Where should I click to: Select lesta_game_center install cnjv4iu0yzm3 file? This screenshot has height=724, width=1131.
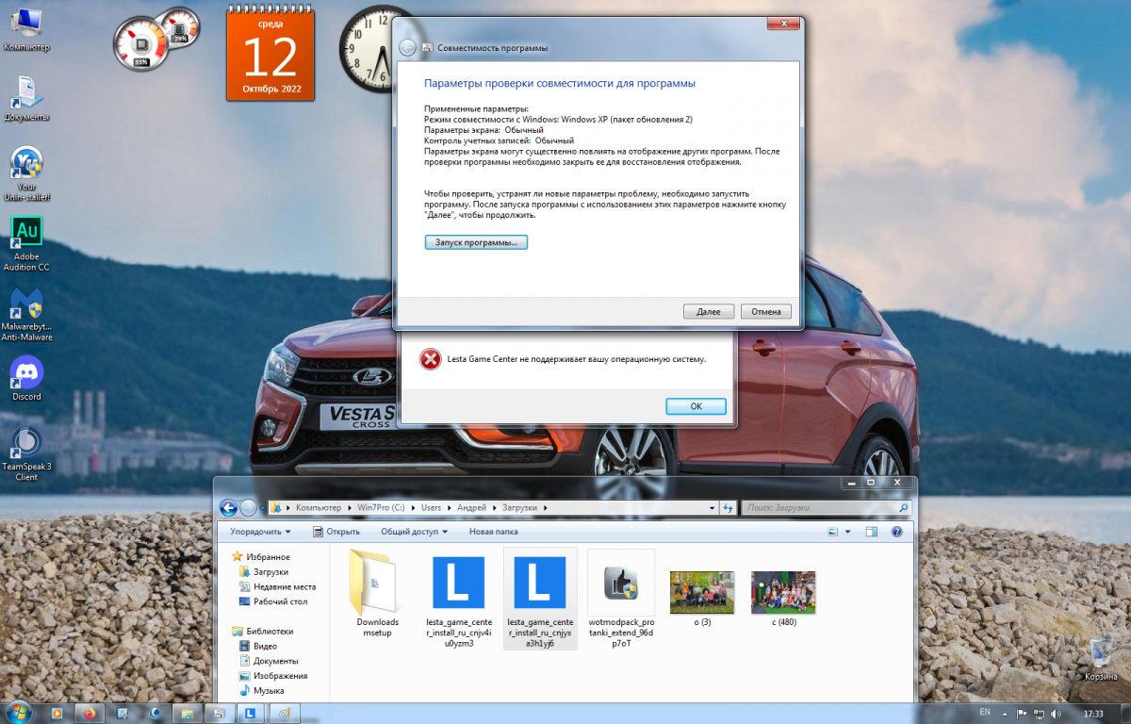click(458, 600)
